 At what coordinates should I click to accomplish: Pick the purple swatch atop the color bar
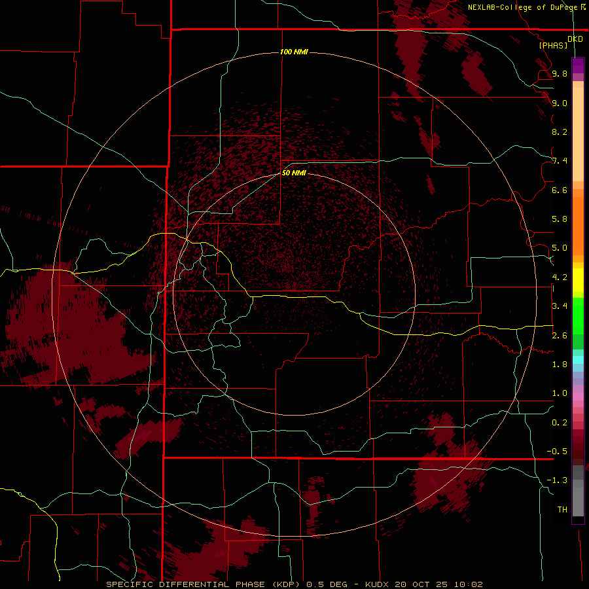point(578,65)
